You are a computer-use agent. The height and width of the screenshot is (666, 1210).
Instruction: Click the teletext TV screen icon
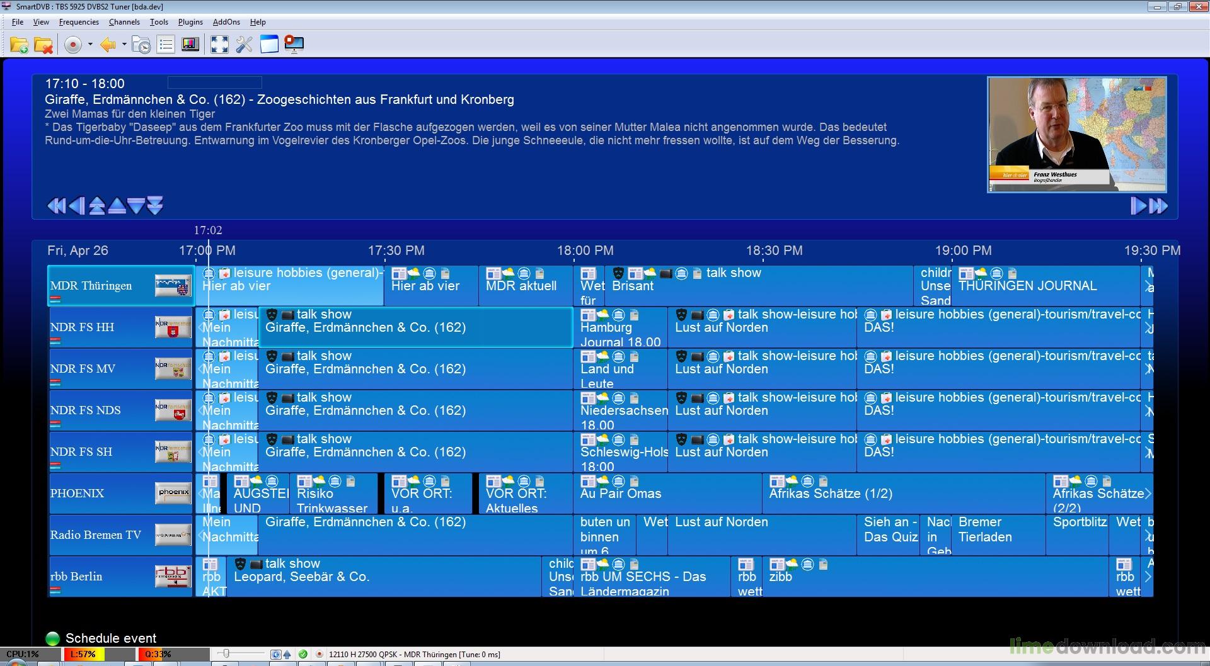pyautogui.click(x=190, y=44)
